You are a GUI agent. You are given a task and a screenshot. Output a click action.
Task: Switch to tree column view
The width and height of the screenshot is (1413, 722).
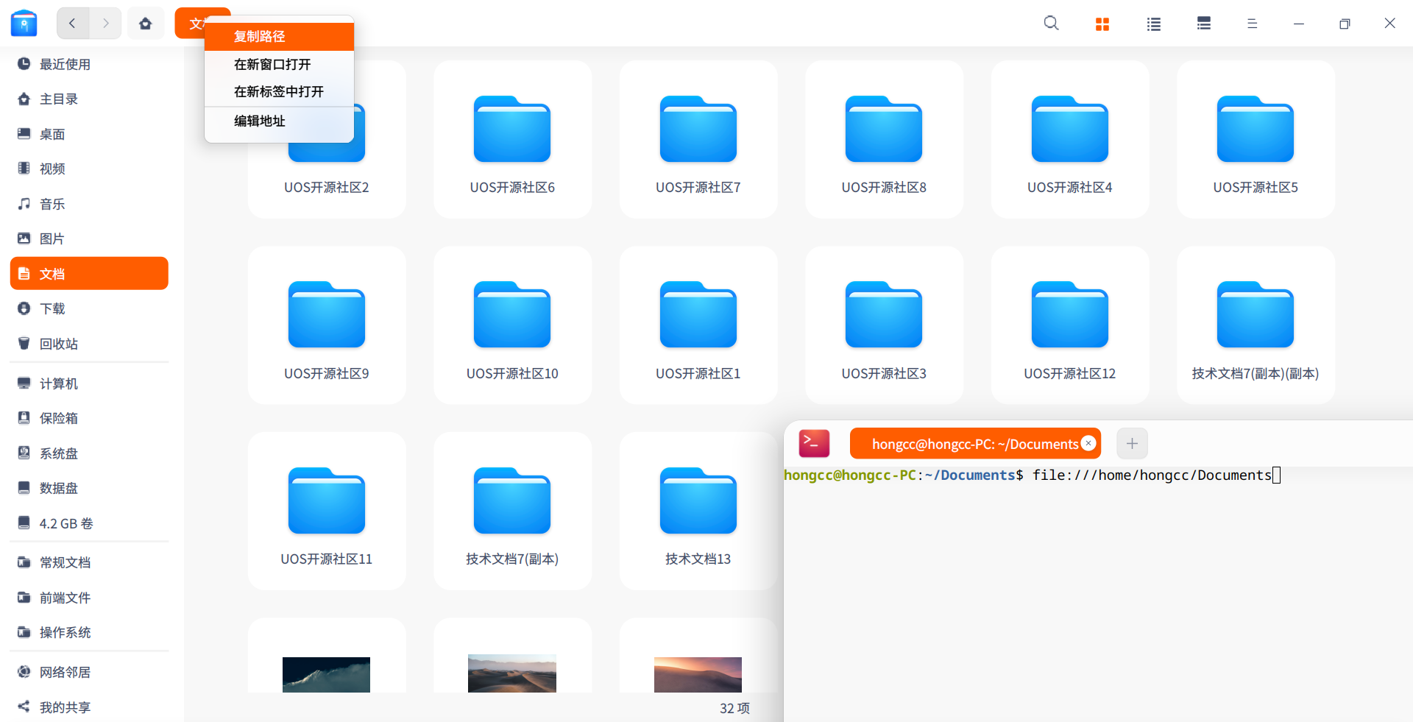[x=1204, y=24]
